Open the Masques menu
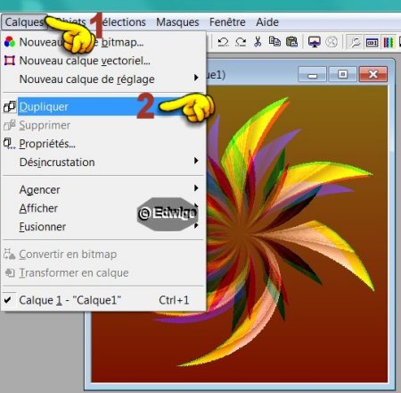Screen dimensions: 401x393 177,22
